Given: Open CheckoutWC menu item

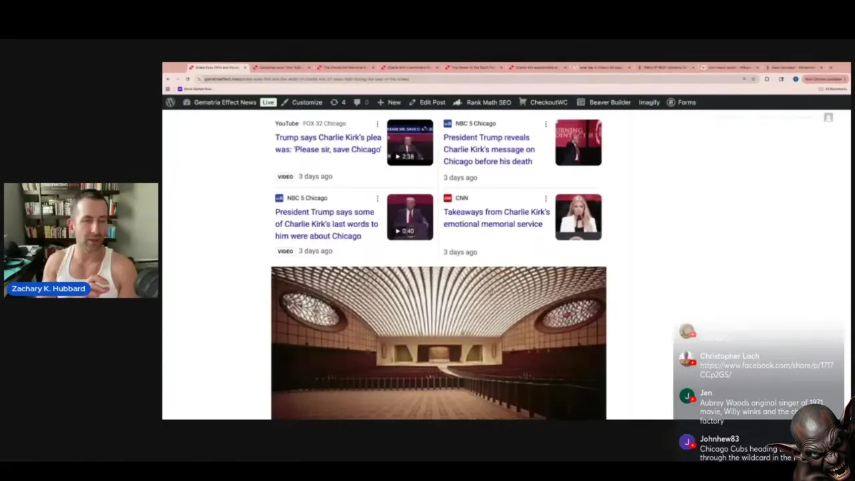Looking at the screenshot, I should click(543, 102).
